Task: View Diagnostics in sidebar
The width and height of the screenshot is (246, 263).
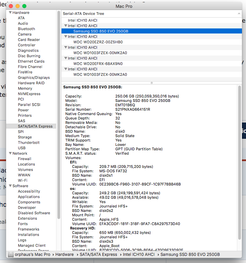Action: tap(28, 50)
